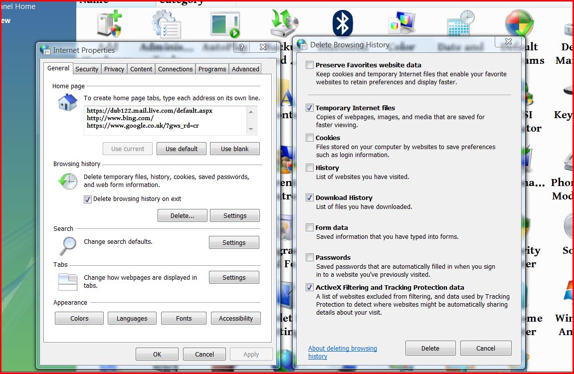
Task: Uncheck Temporary Internet files
Action: [310, 108]
